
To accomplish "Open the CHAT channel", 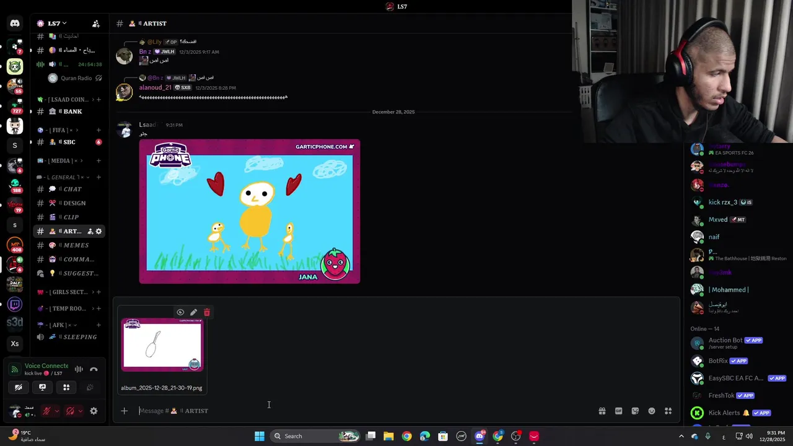I will [x=68, y=189].
